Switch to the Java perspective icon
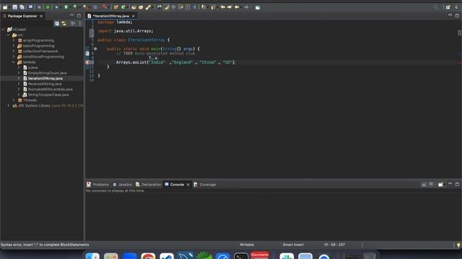 click(457, 7)
